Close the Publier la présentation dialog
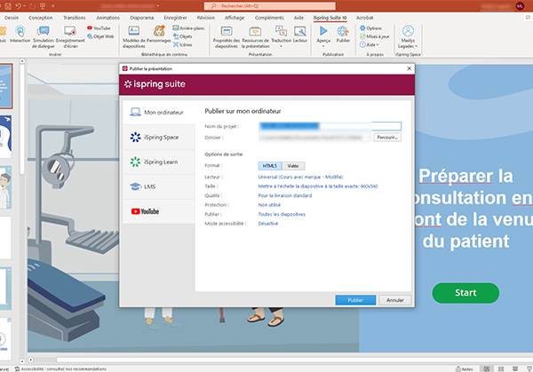 tap(409, 68)
